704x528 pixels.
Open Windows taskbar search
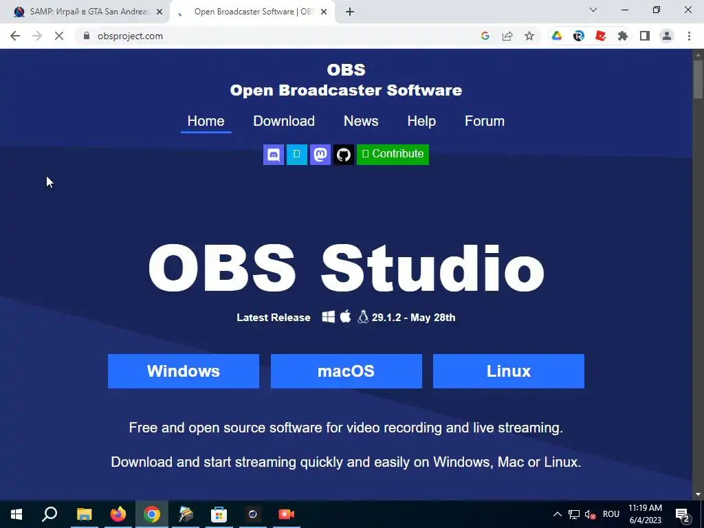(49, 514)
